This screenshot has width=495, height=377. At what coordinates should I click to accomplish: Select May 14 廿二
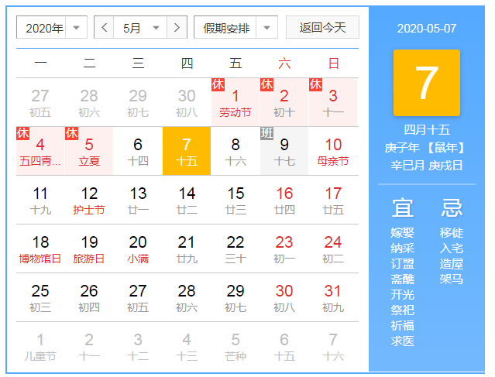click(187, 200)
